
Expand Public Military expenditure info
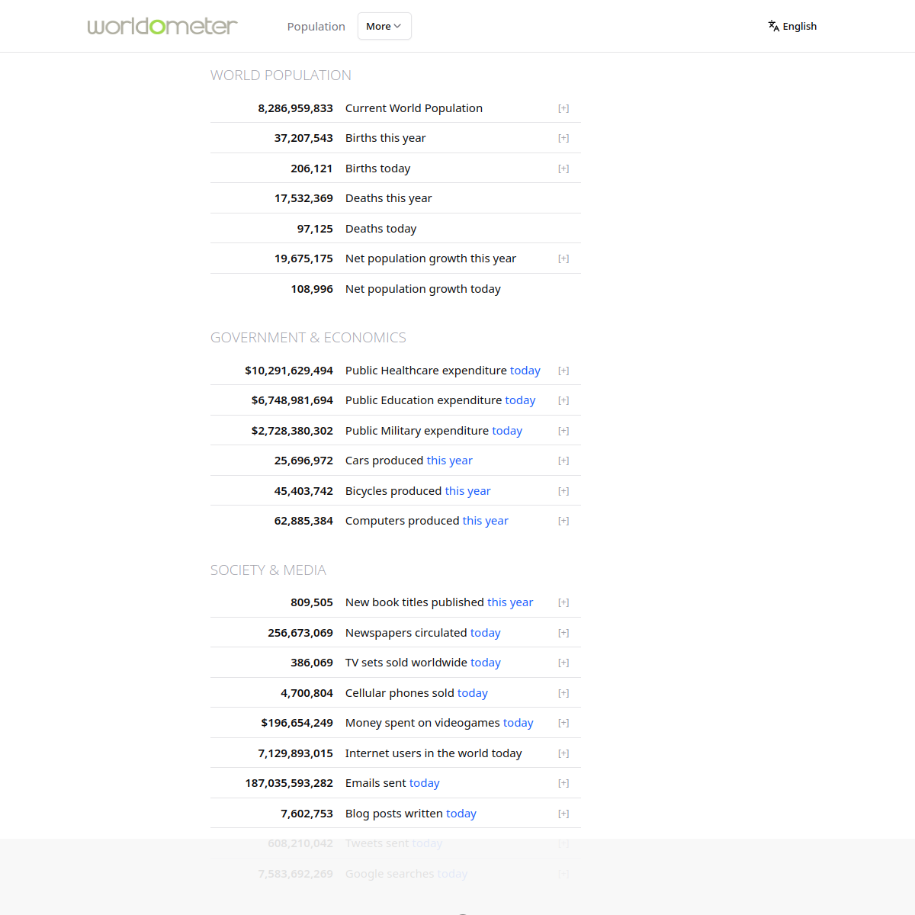563,431
